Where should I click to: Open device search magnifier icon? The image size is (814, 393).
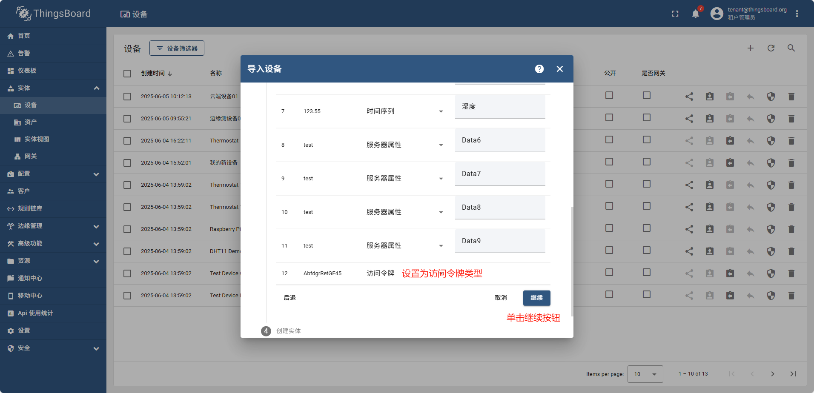pyautogui.click(x=791, y=48)
